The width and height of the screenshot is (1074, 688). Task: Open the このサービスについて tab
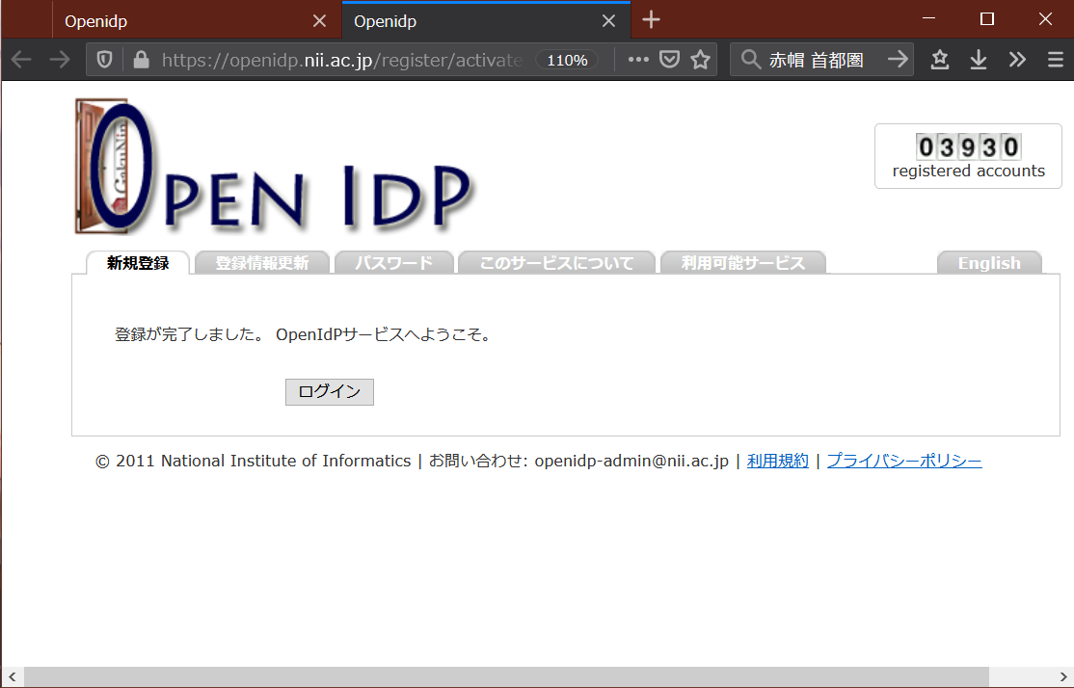click(x=556, y=263)
